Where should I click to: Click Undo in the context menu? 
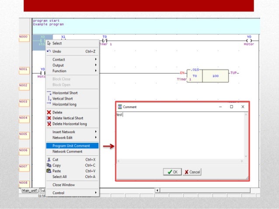pos(72,51)
